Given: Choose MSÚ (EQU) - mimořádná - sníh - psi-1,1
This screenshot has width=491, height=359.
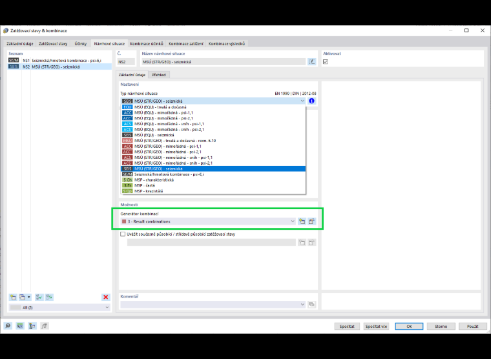Looking at the screenshot, I should 213,124.
